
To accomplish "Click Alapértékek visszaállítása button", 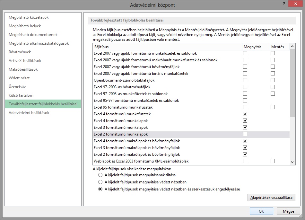I will point(271,198).
